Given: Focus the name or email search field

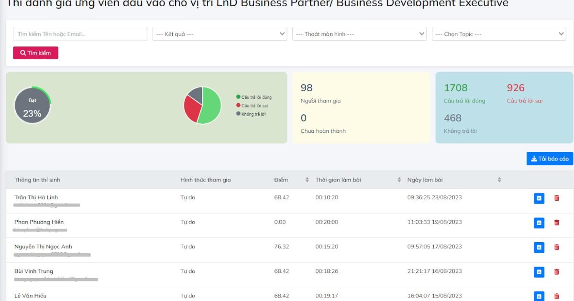Looking at the screenshot, I should [80, 34].
